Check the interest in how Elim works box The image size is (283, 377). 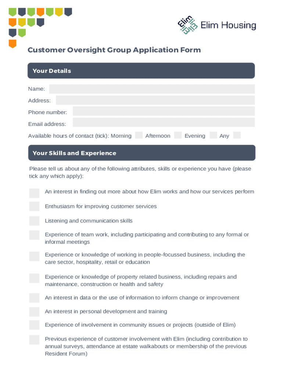pos(34,193)
